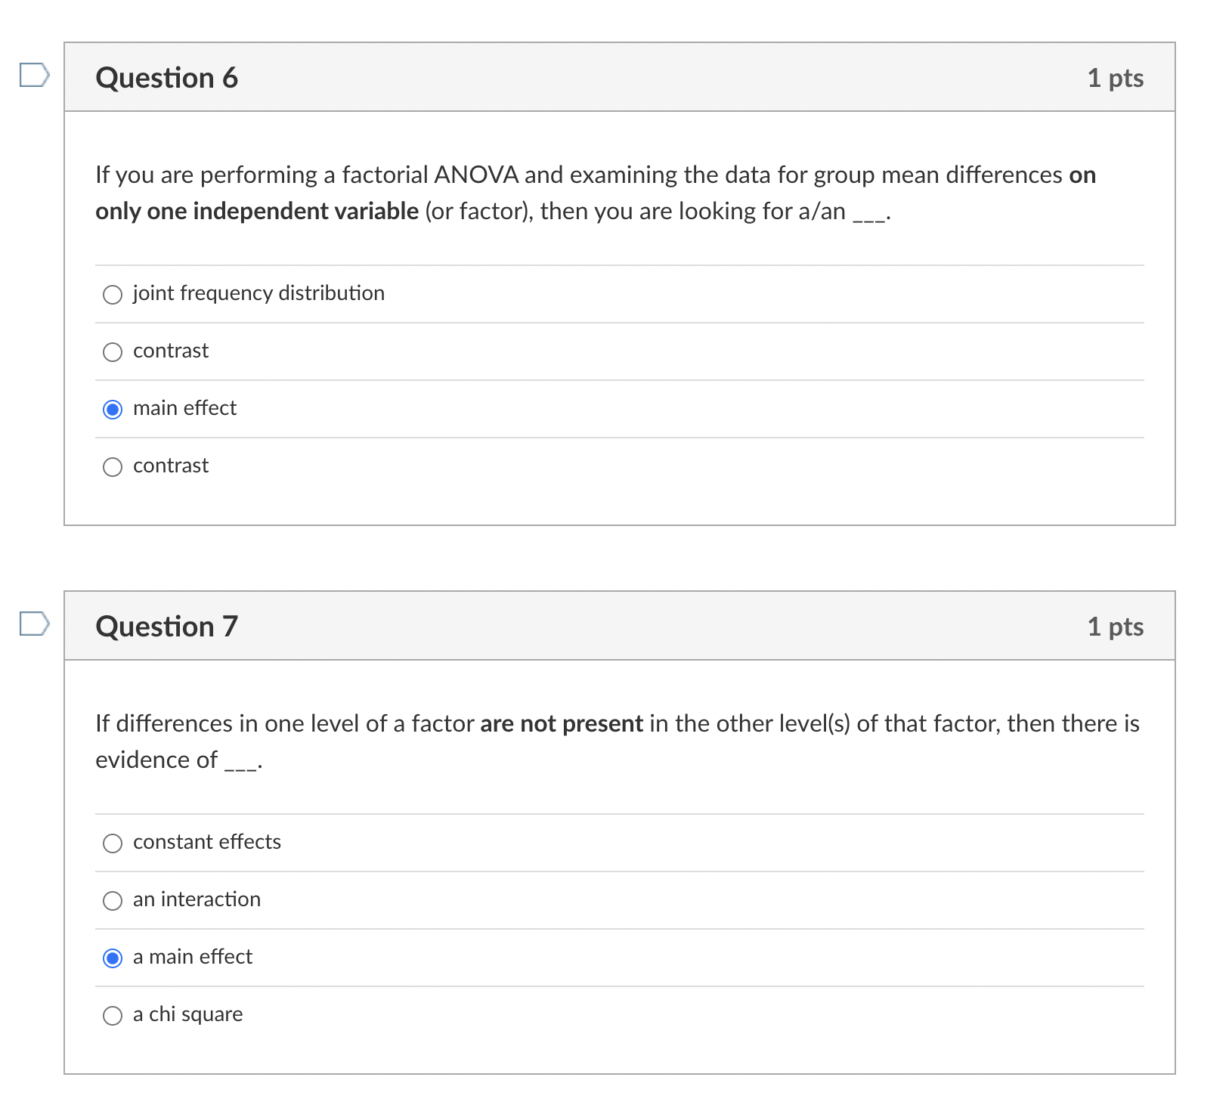Click the "1 pts" label on Question 6
The image size is (1232, 1105).
(1116, 78)
